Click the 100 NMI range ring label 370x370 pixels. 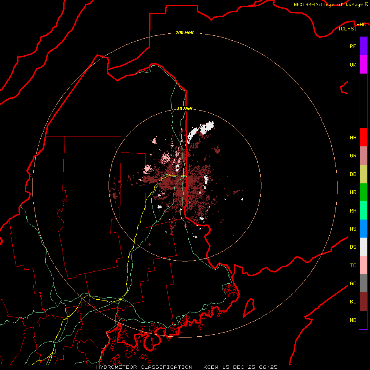[x=185, y=32]
